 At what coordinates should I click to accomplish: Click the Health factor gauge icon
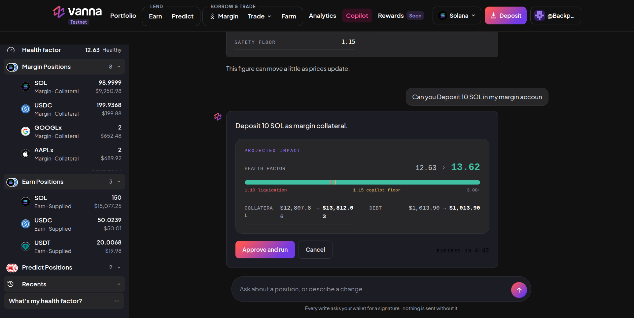point(11,50)
